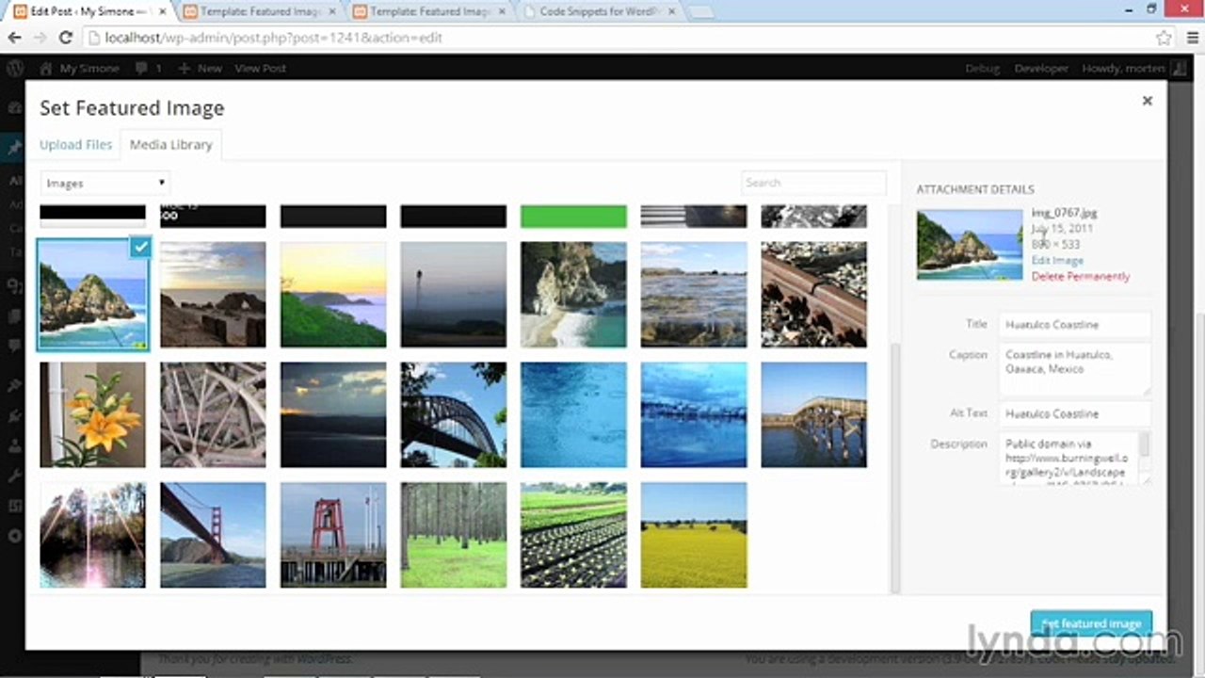Pick the wagon wheel thumbnail
The height and width of the screenshot is (678, 1205).
(213, 415)
